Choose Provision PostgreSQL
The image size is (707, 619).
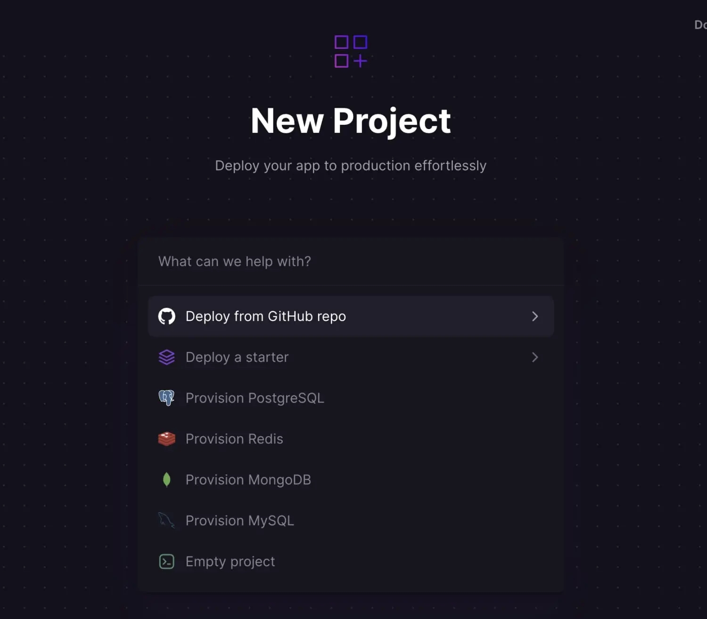coord(351,398)
